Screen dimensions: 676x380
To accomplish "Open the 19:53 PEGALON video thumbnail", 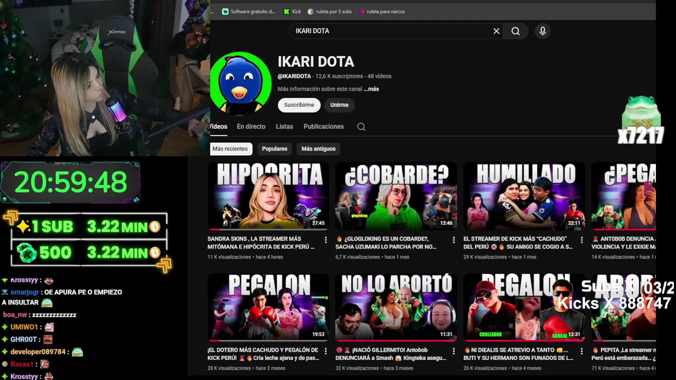I will (x=268, y=307).
